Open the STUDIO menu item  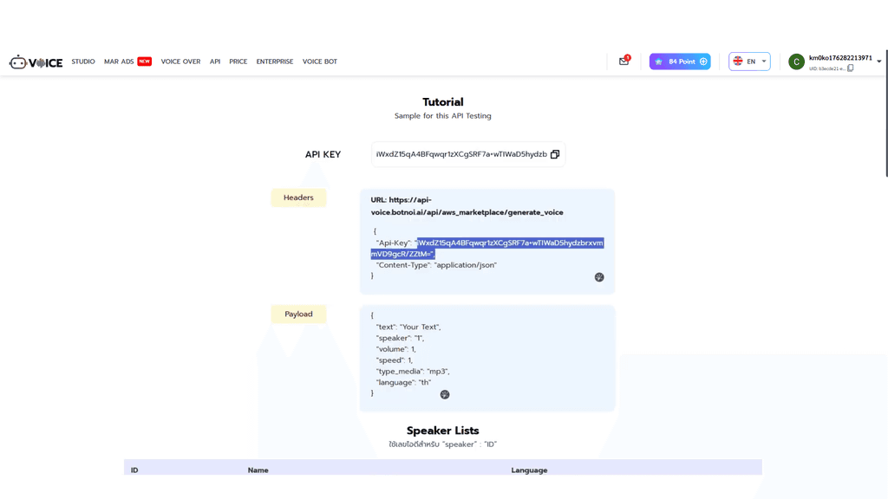(x=83, y=62)
